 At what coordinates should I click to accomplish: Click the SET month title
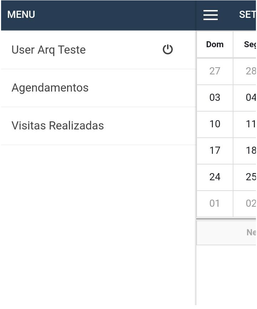[x=247, y=15]
